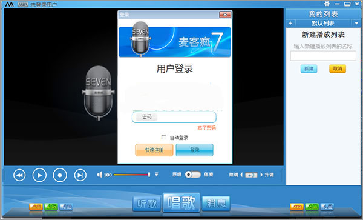The height and width of the screenshot is (220, 363).
Task: Click the blue 登录 login button
Action: (x=194, y=150)
